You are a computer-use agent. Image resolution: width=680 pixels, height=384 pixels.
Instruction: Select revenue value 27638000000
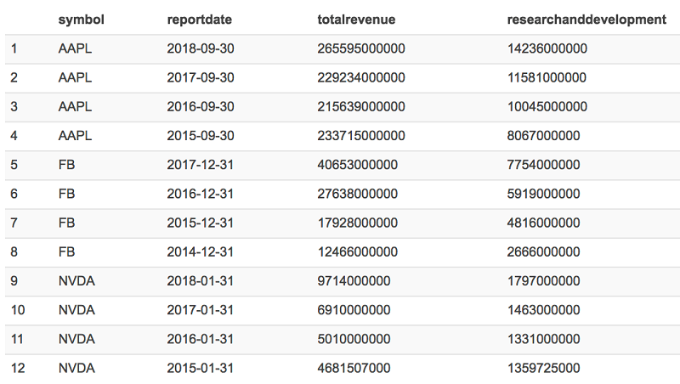pos(357,194)
